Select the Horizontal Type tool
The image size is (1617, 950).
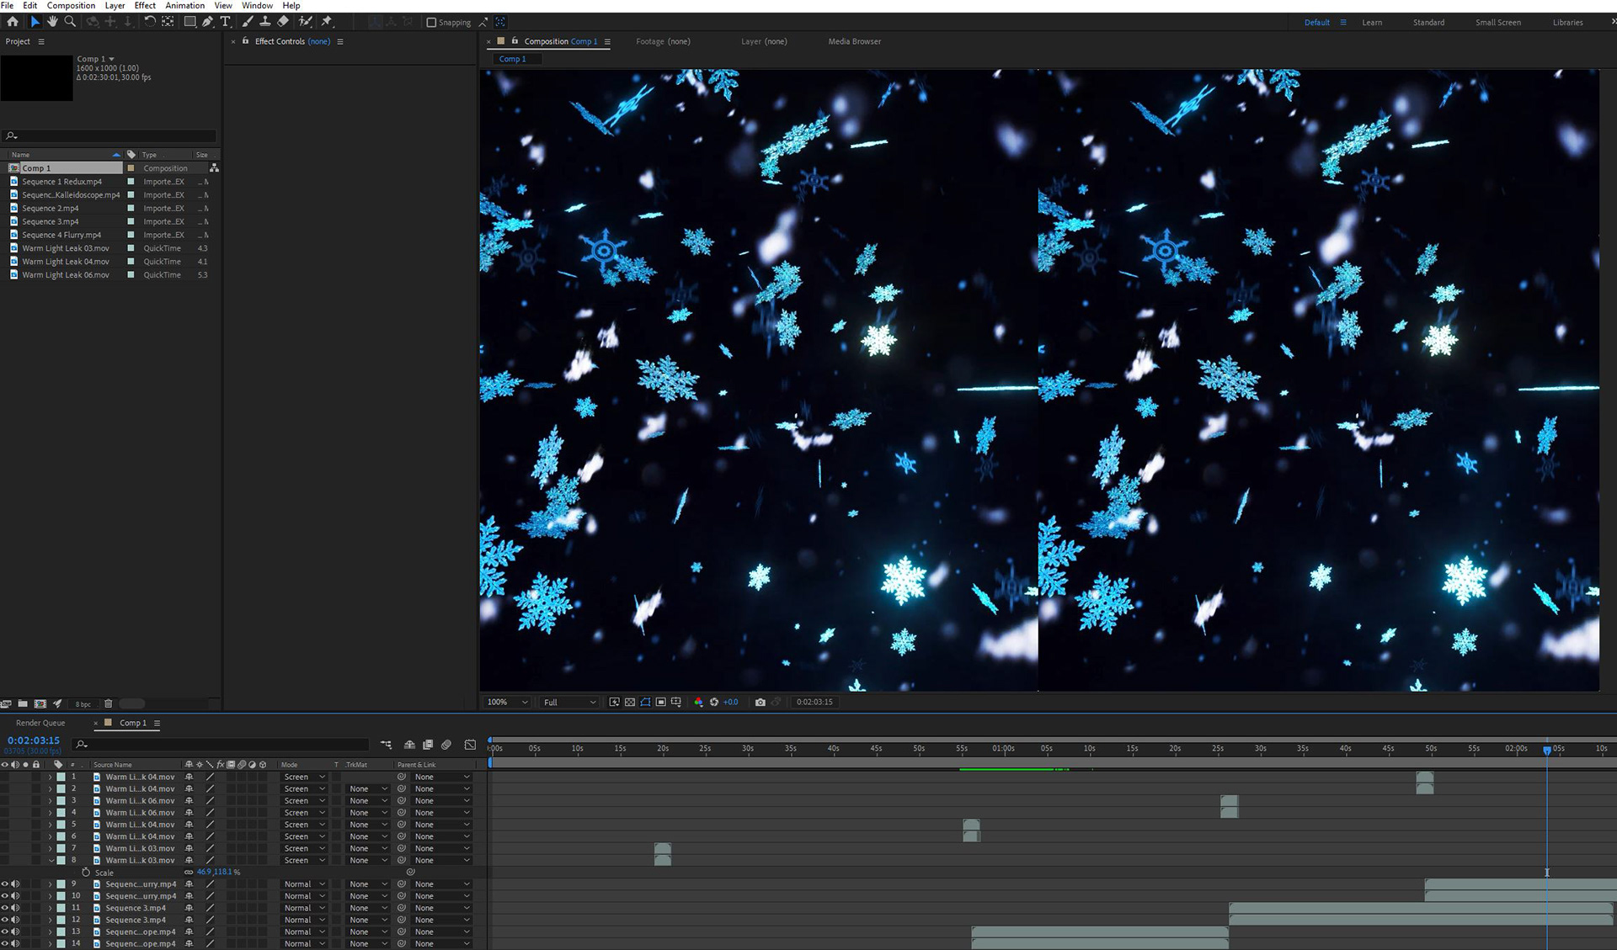pyautogui.click(x=226, y=22)
